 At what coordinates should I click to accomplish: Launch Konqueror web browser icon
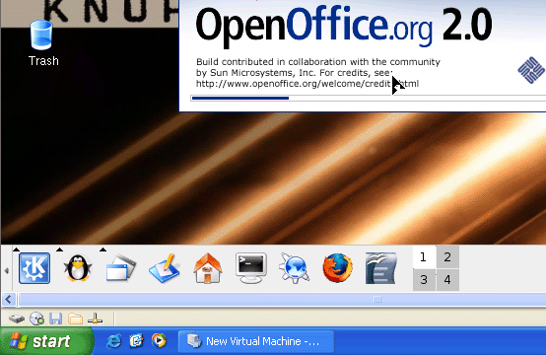pos(295,268)
